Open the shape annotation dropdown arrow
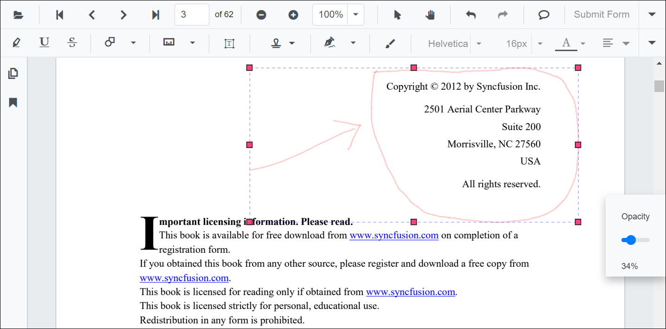Screen dimensions: 666x329 coord(133,43)
